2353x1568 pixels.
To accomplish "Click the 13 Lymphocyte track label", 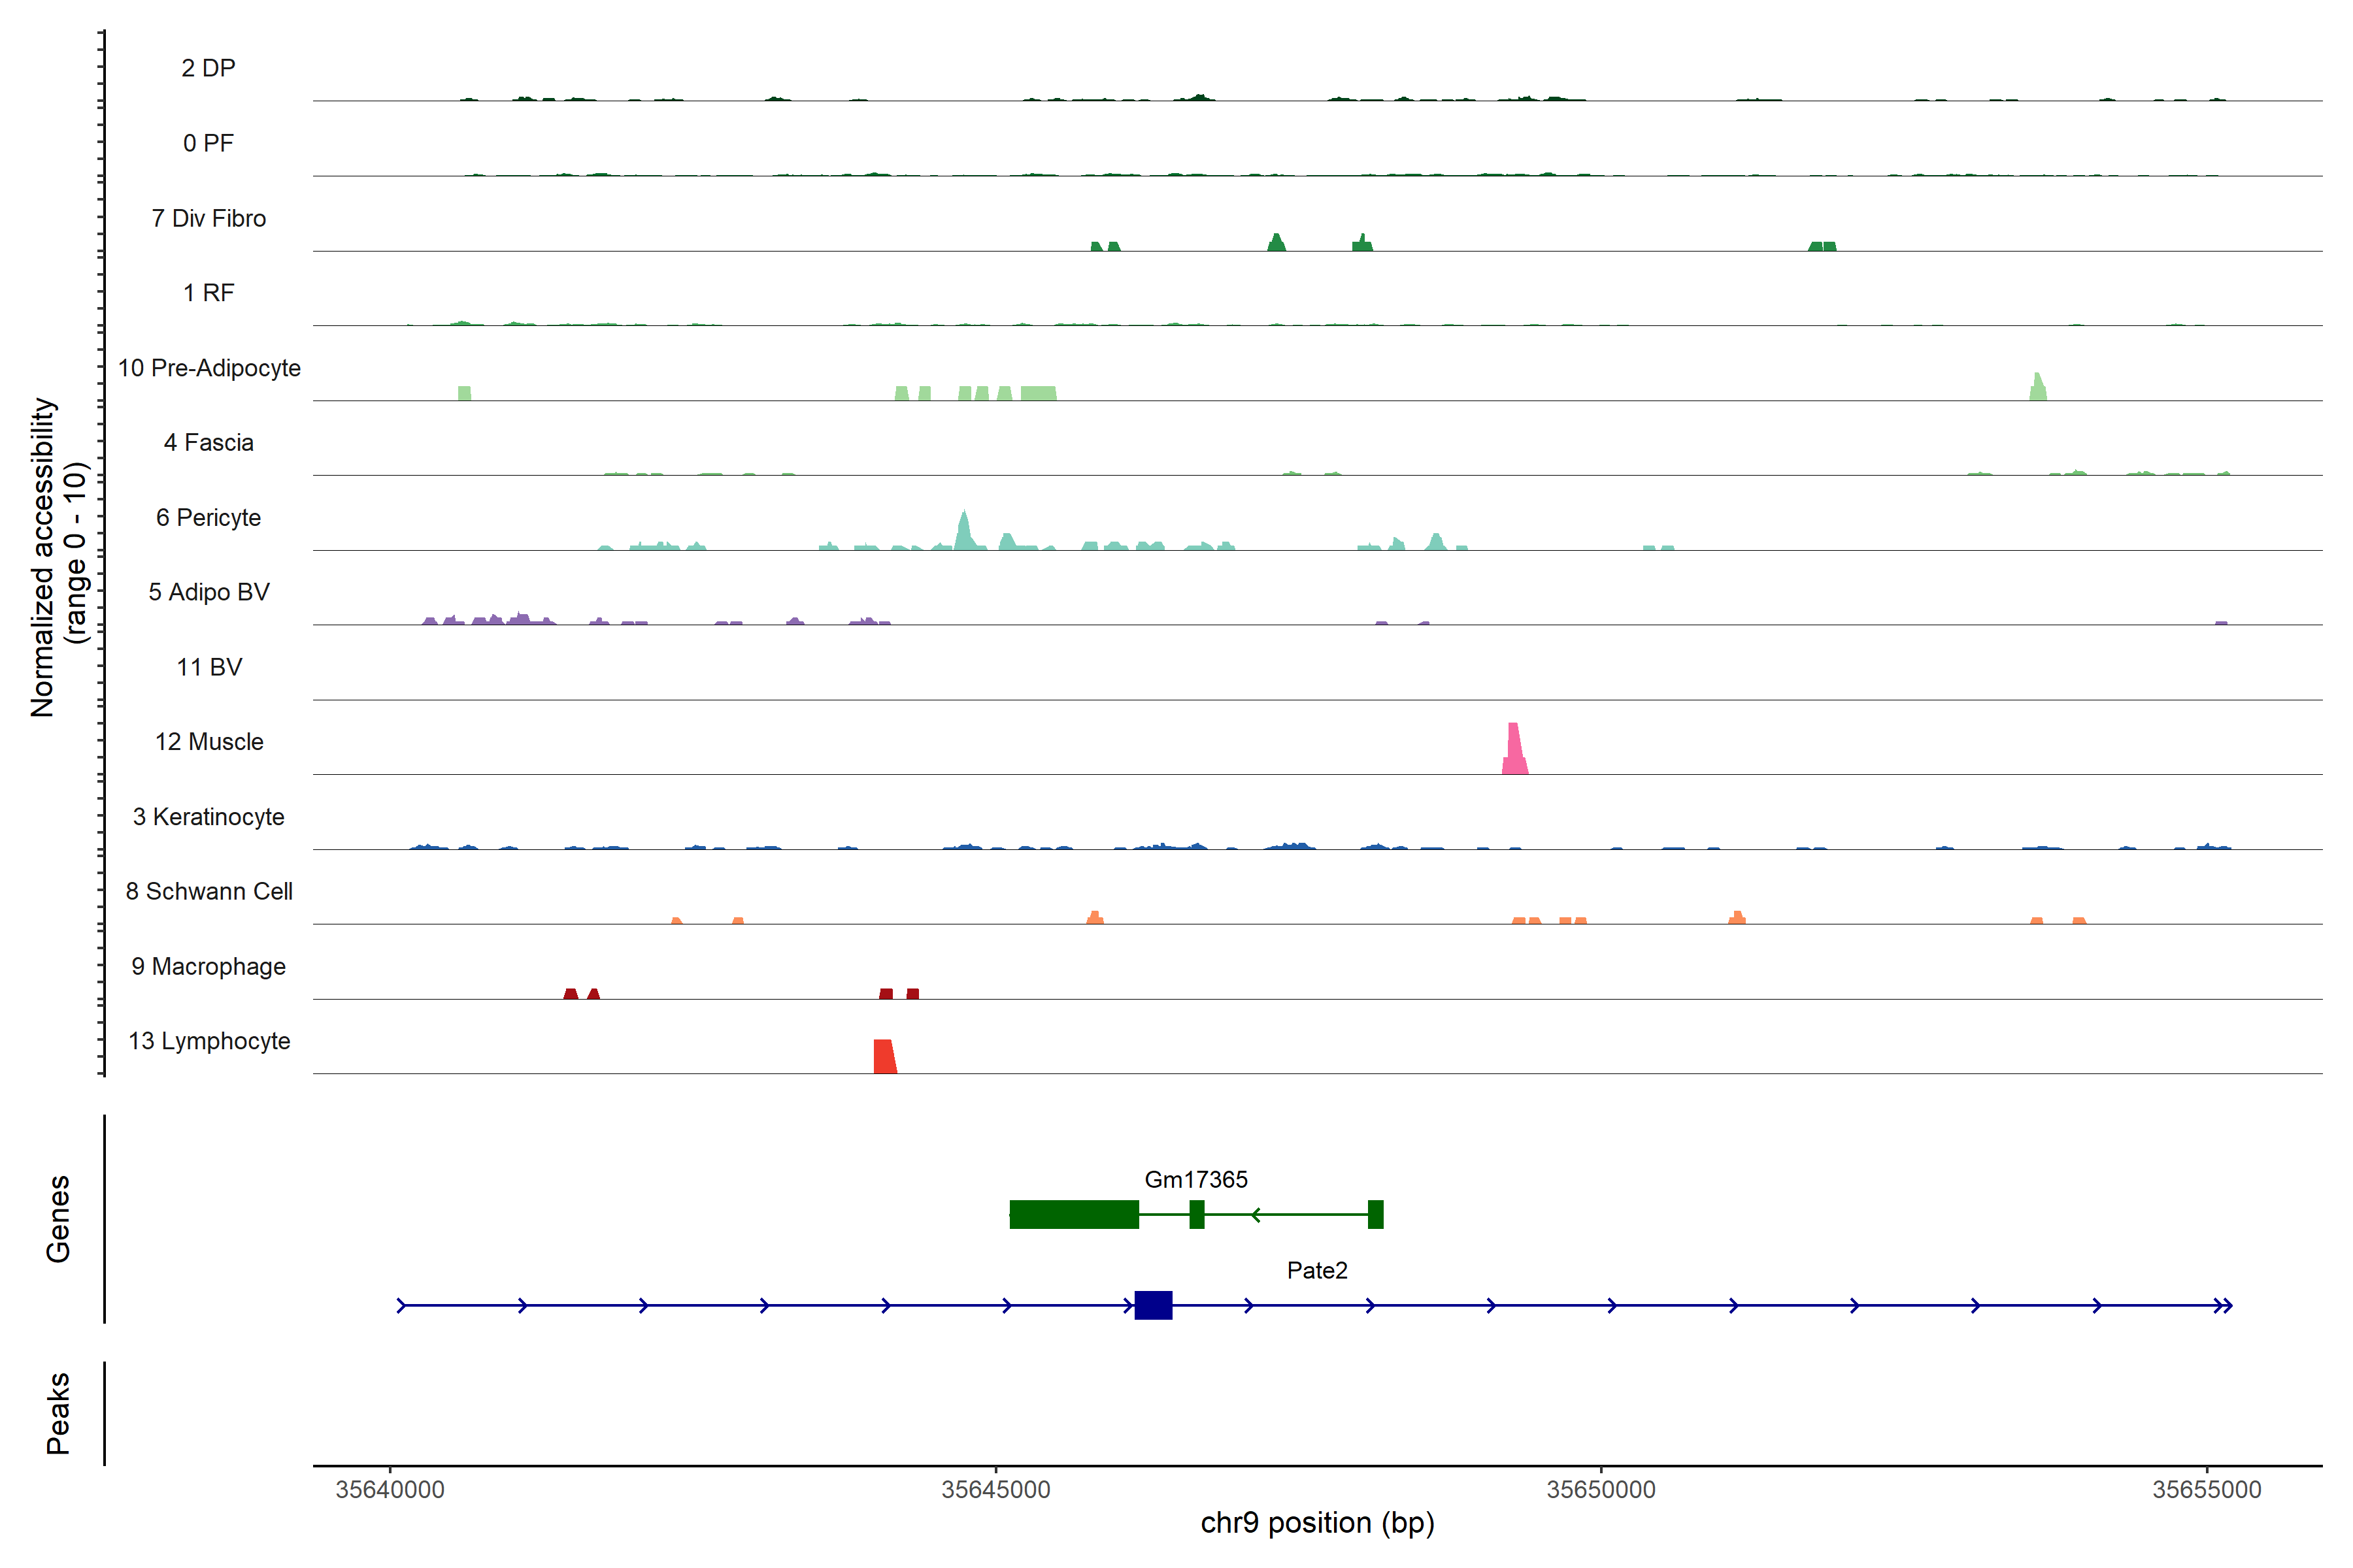I will (209, 1041).
